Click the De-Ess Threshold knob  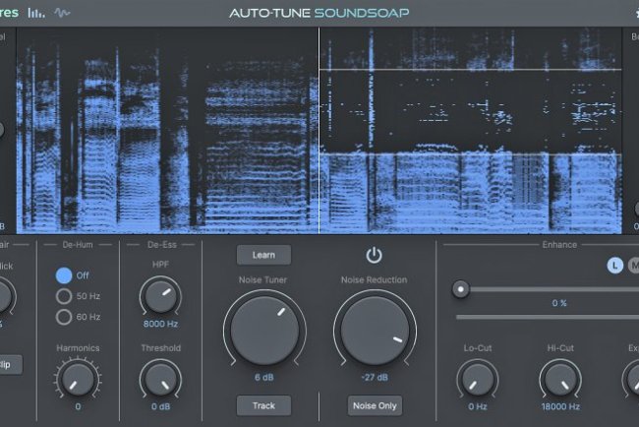[x=160, y=380]
